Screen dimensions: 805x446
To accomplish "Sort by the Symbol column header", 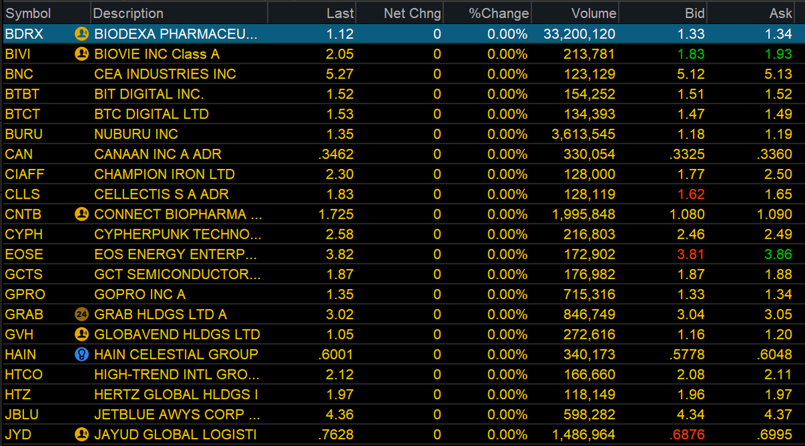I will [x=45, y=13].
